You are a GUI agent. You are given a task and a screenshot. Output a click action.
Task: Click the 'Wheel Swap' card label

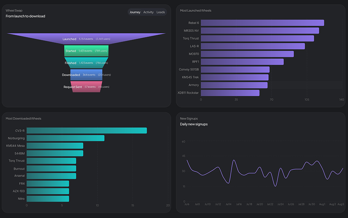(14, 11)
